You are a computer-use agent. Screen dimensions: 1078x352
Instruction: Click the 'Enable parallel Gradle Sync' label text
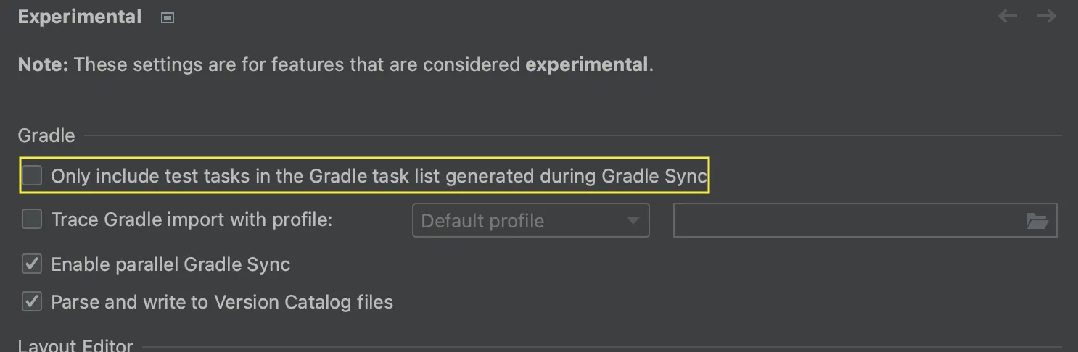170,264
